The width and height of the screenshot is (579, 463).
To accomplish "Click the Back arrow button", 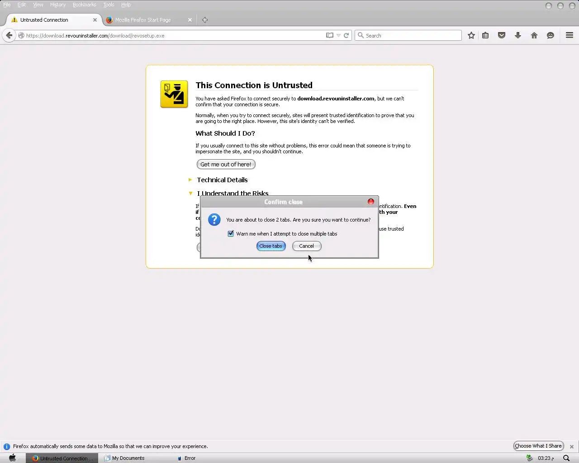I will 9,35.
